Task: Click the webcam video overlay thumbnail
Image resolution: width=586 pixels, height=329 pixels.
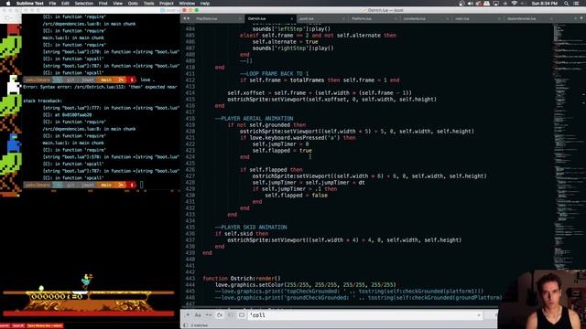Action: 542,300
